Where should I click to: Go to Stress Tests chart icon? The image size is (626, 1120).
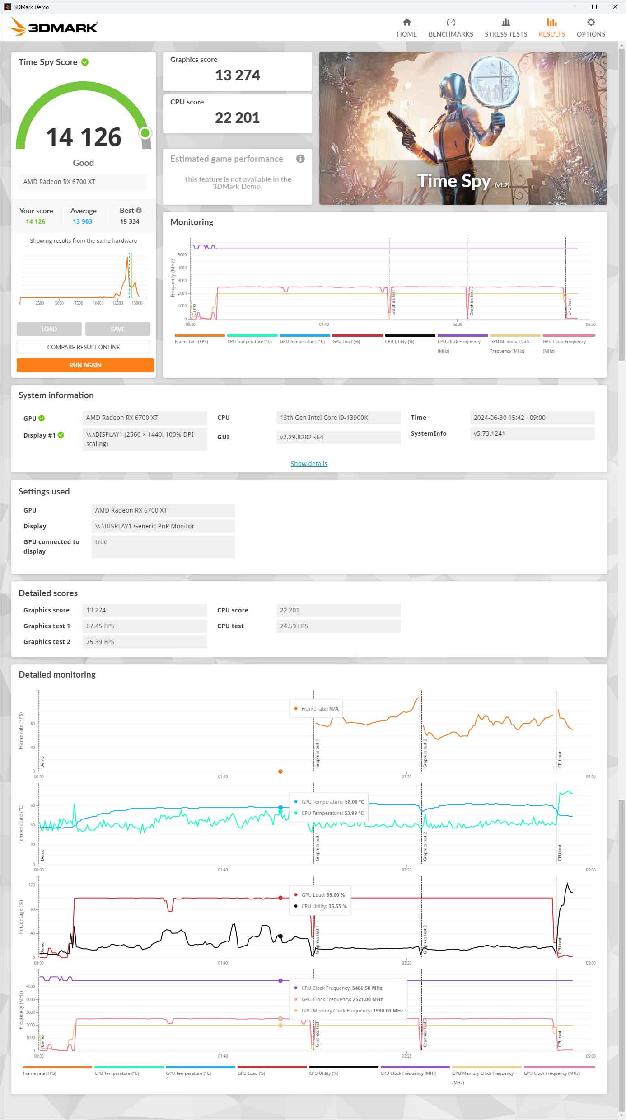click(x=505, y=23)
